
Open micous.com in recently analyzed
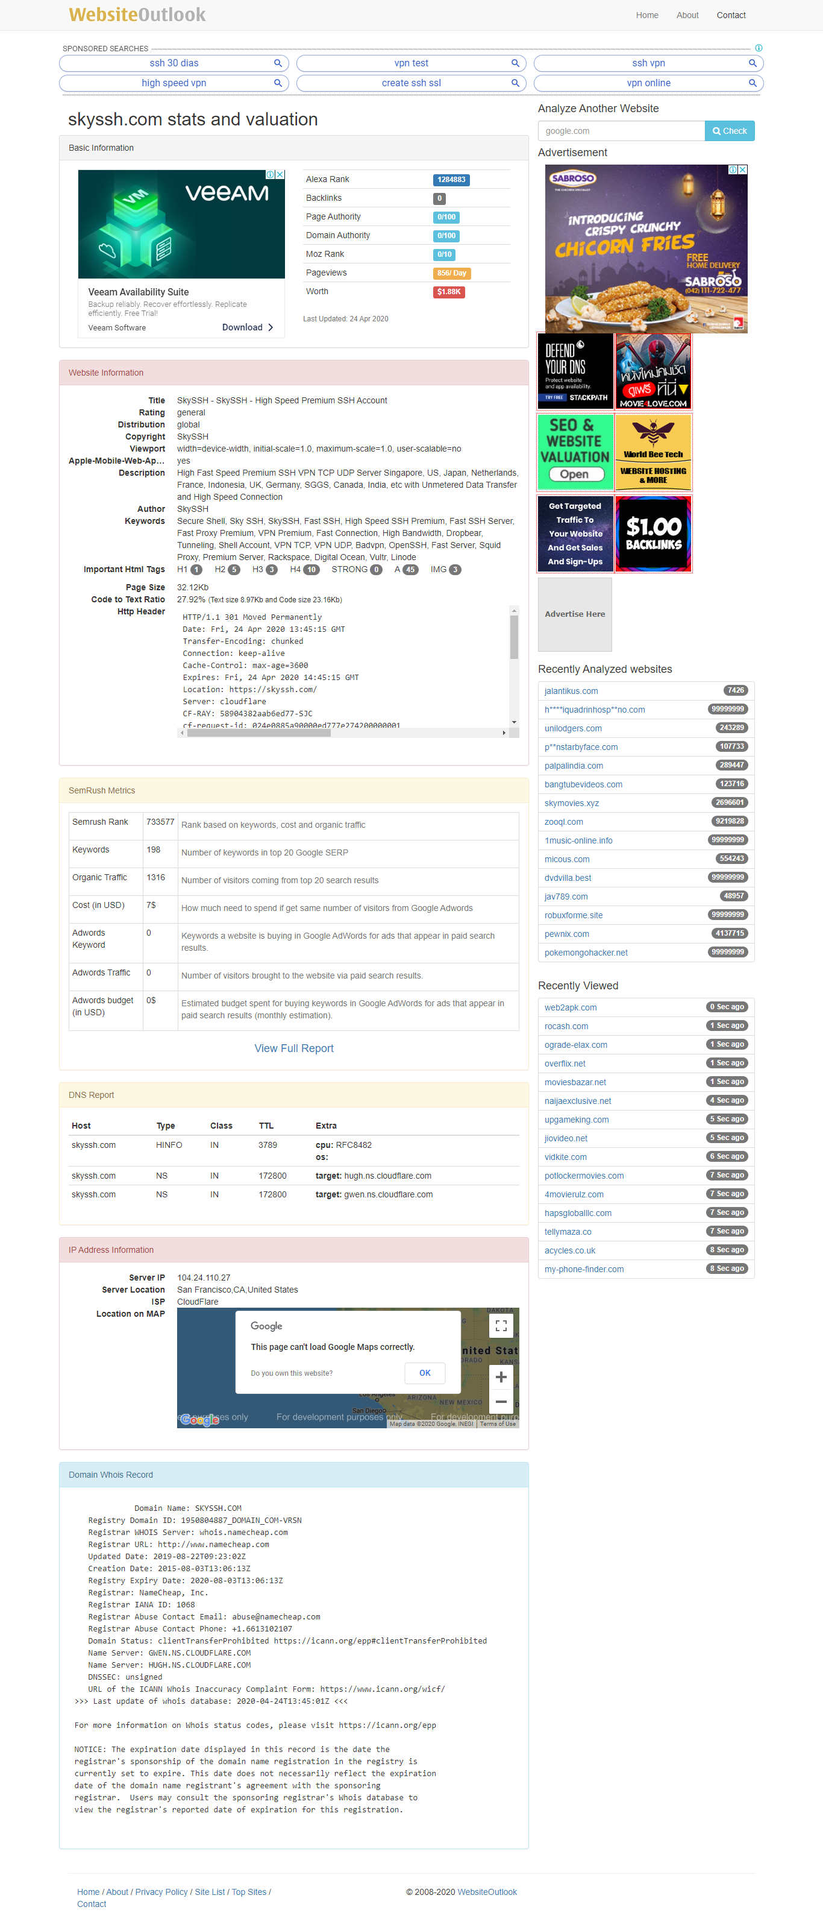(568, 859)
